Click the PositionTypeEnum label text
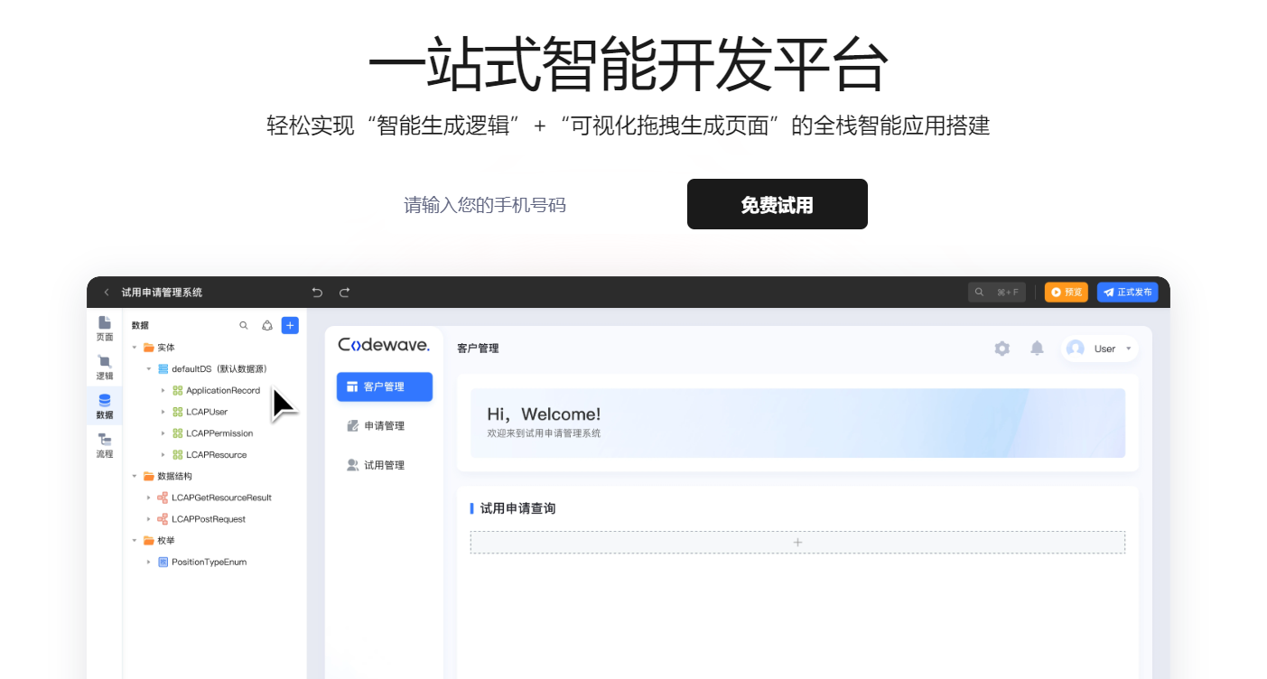This screenshot has height=679, width=1267. (x=209, y=562)
